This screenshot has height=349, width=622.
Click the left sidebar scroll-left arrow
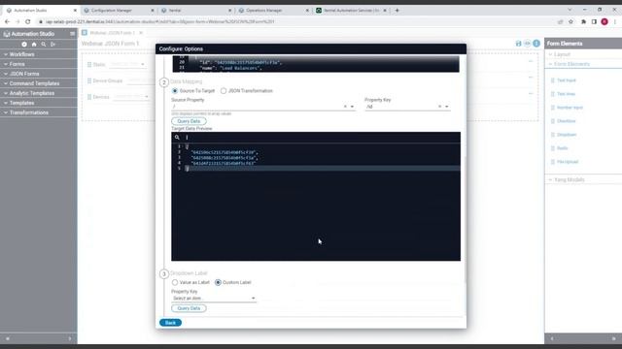tap(7, 338)
